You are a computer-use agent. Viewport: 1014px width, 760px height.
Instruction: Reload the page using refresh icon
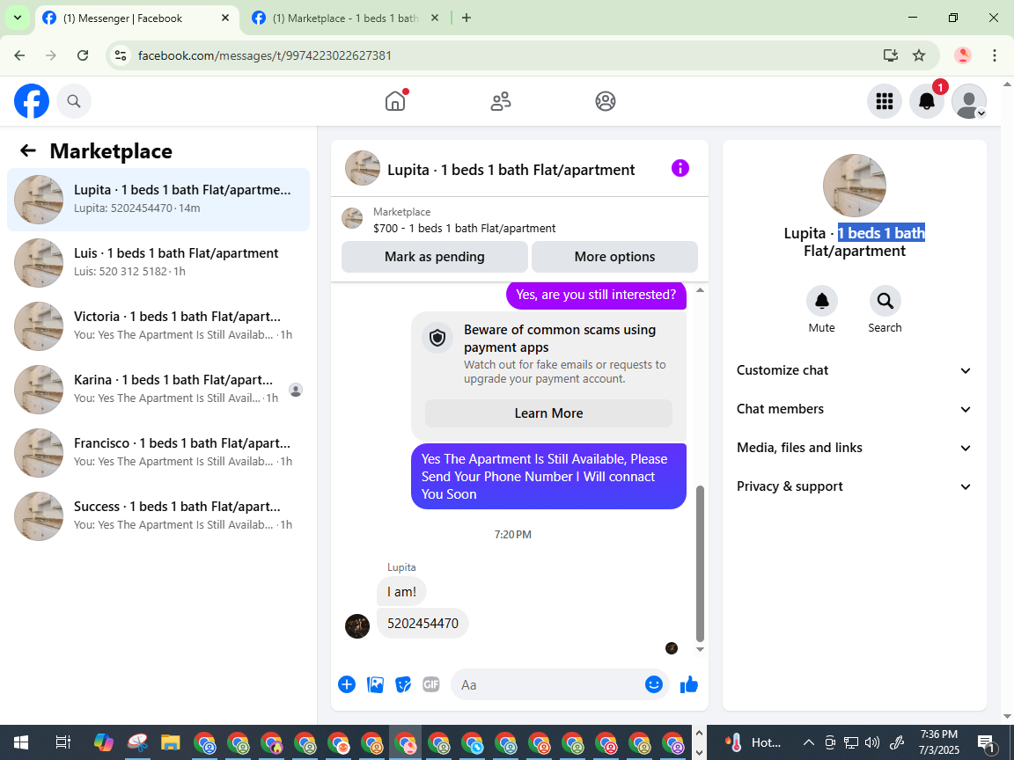pos(83,55)
